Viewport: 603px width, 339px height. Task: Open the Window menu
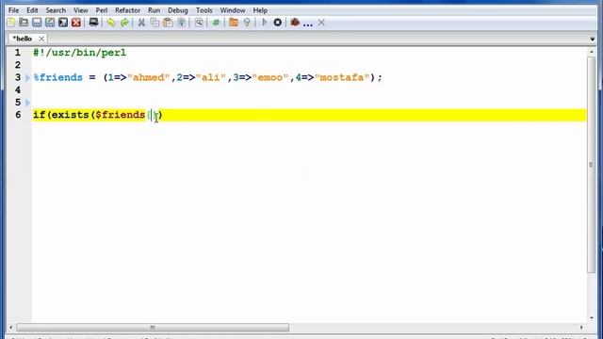point(233,10)
